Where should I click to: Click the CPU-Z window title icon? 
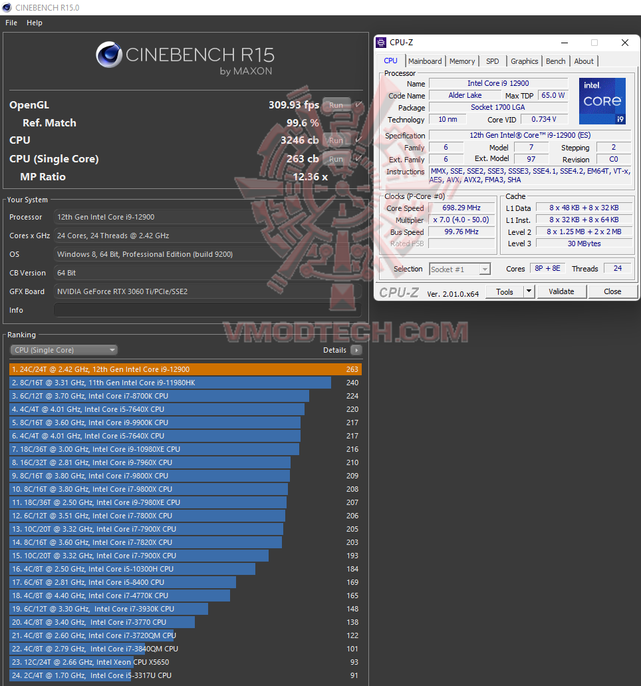point(381,43)
